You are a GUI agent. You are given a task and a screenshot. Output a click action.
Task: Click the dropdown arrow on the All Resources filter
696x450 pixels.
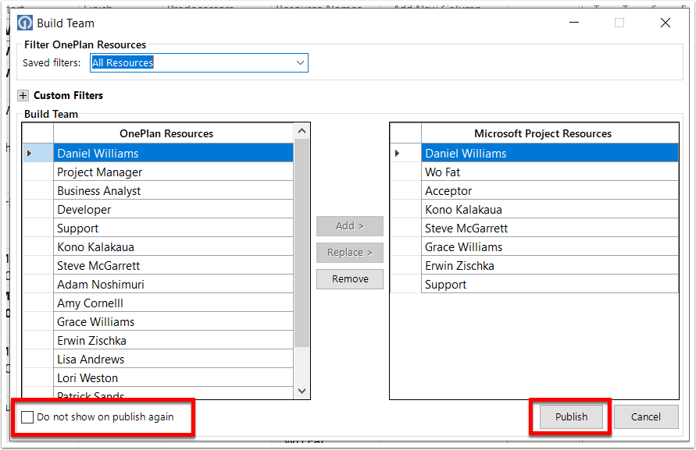pos(300,62)
